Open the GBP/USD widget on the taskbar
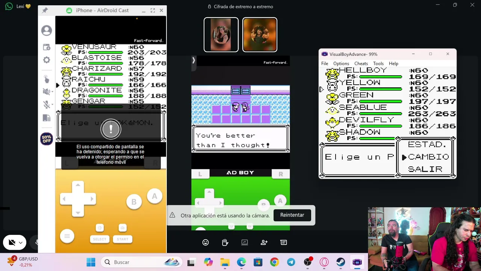The image size is (481, 271). pos(23,262)
